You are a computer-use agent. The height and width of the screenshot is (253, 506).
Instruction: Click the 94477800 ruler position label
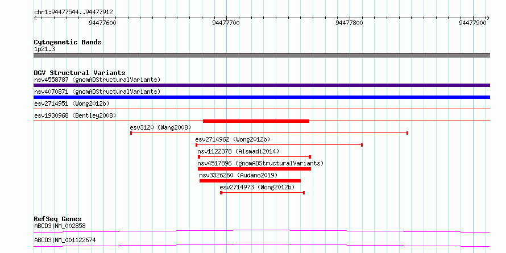click(x=350, y=23)
